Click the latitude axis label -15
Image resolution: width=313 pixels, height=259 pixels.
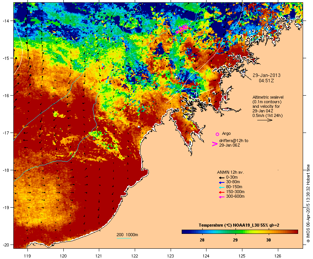point(6,58)
